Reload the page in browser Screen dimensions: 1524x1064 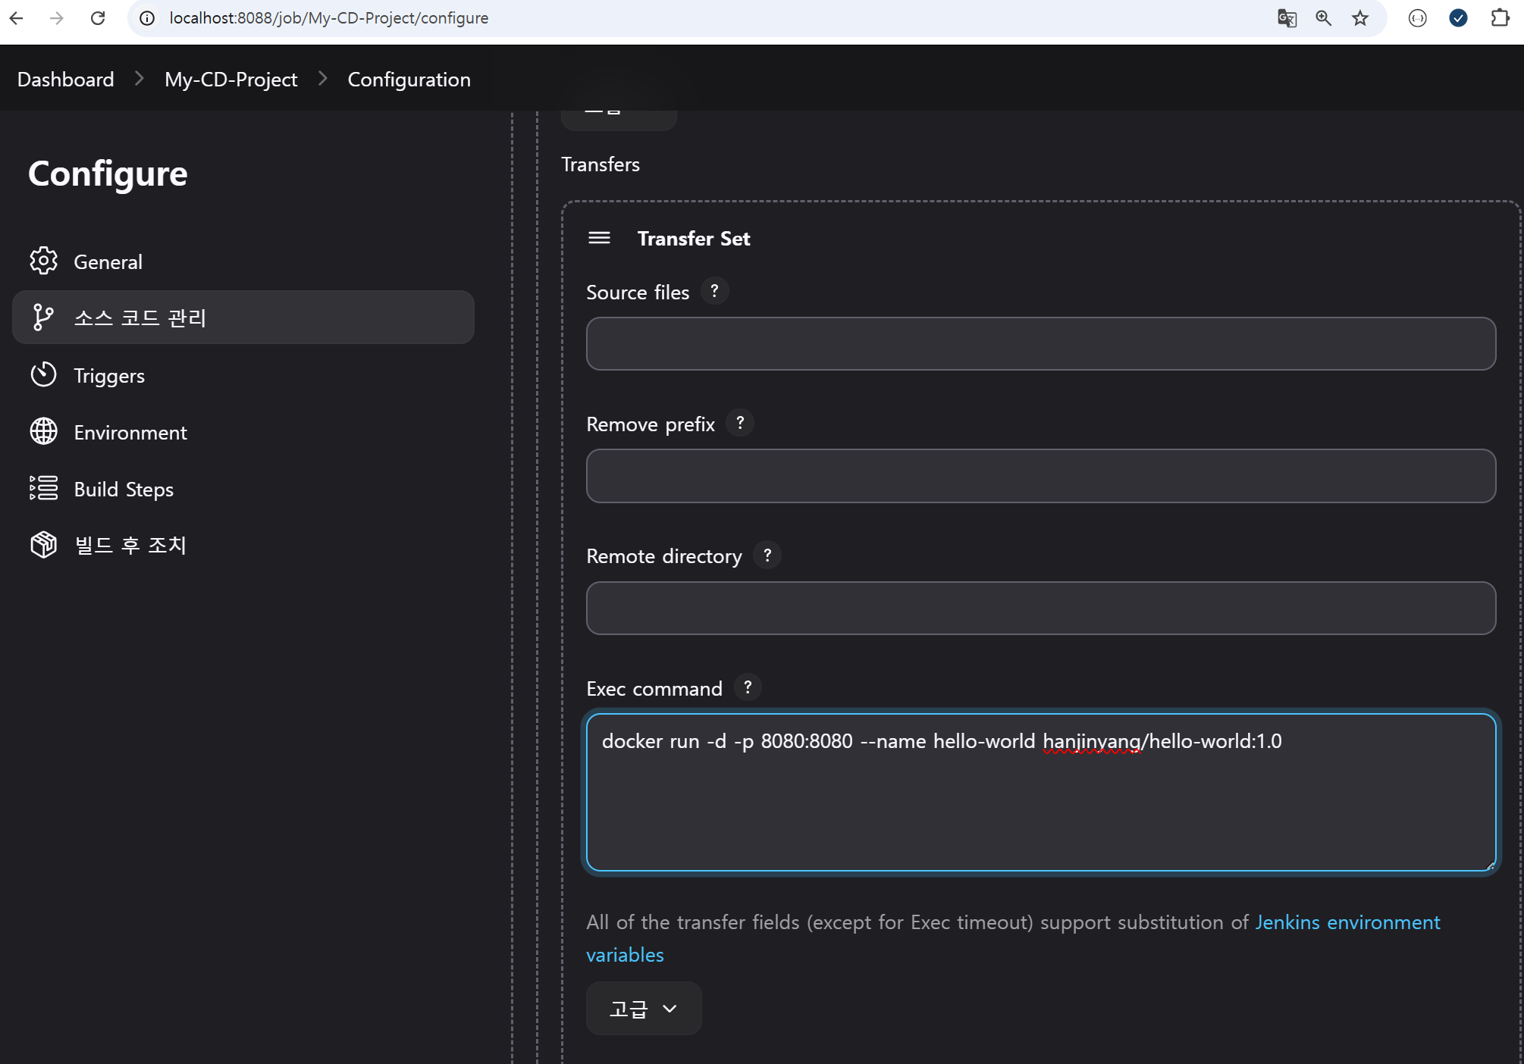point(98,18)
